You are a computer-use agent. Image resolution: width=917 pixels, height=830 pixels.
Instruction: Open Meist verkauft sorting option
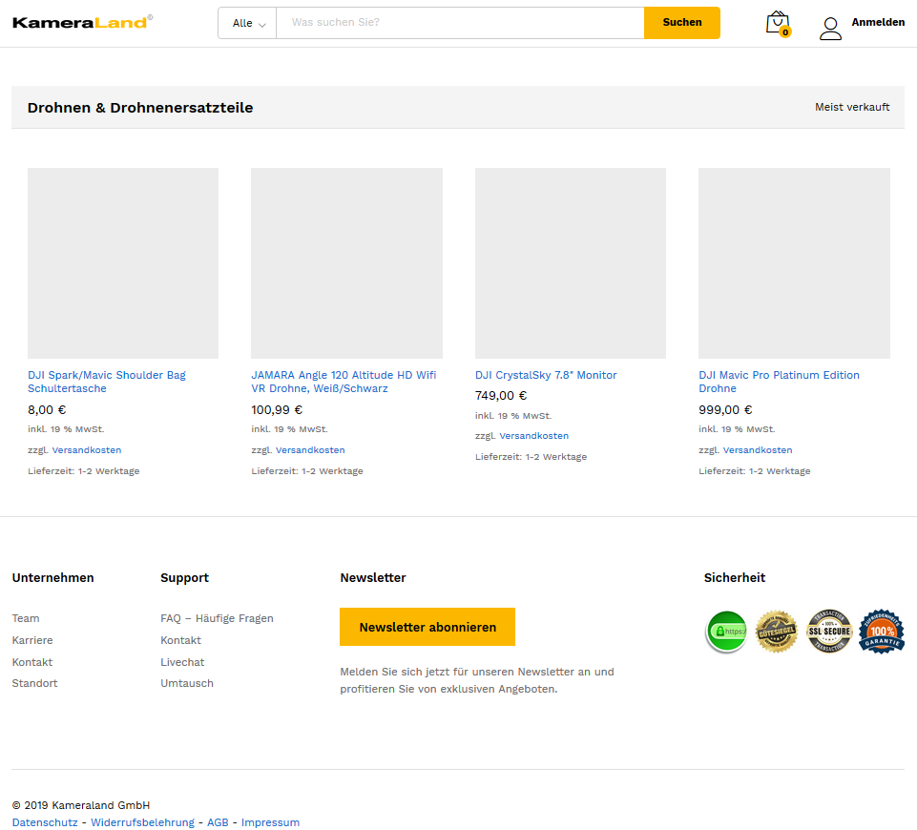click(x=852, y=107)
